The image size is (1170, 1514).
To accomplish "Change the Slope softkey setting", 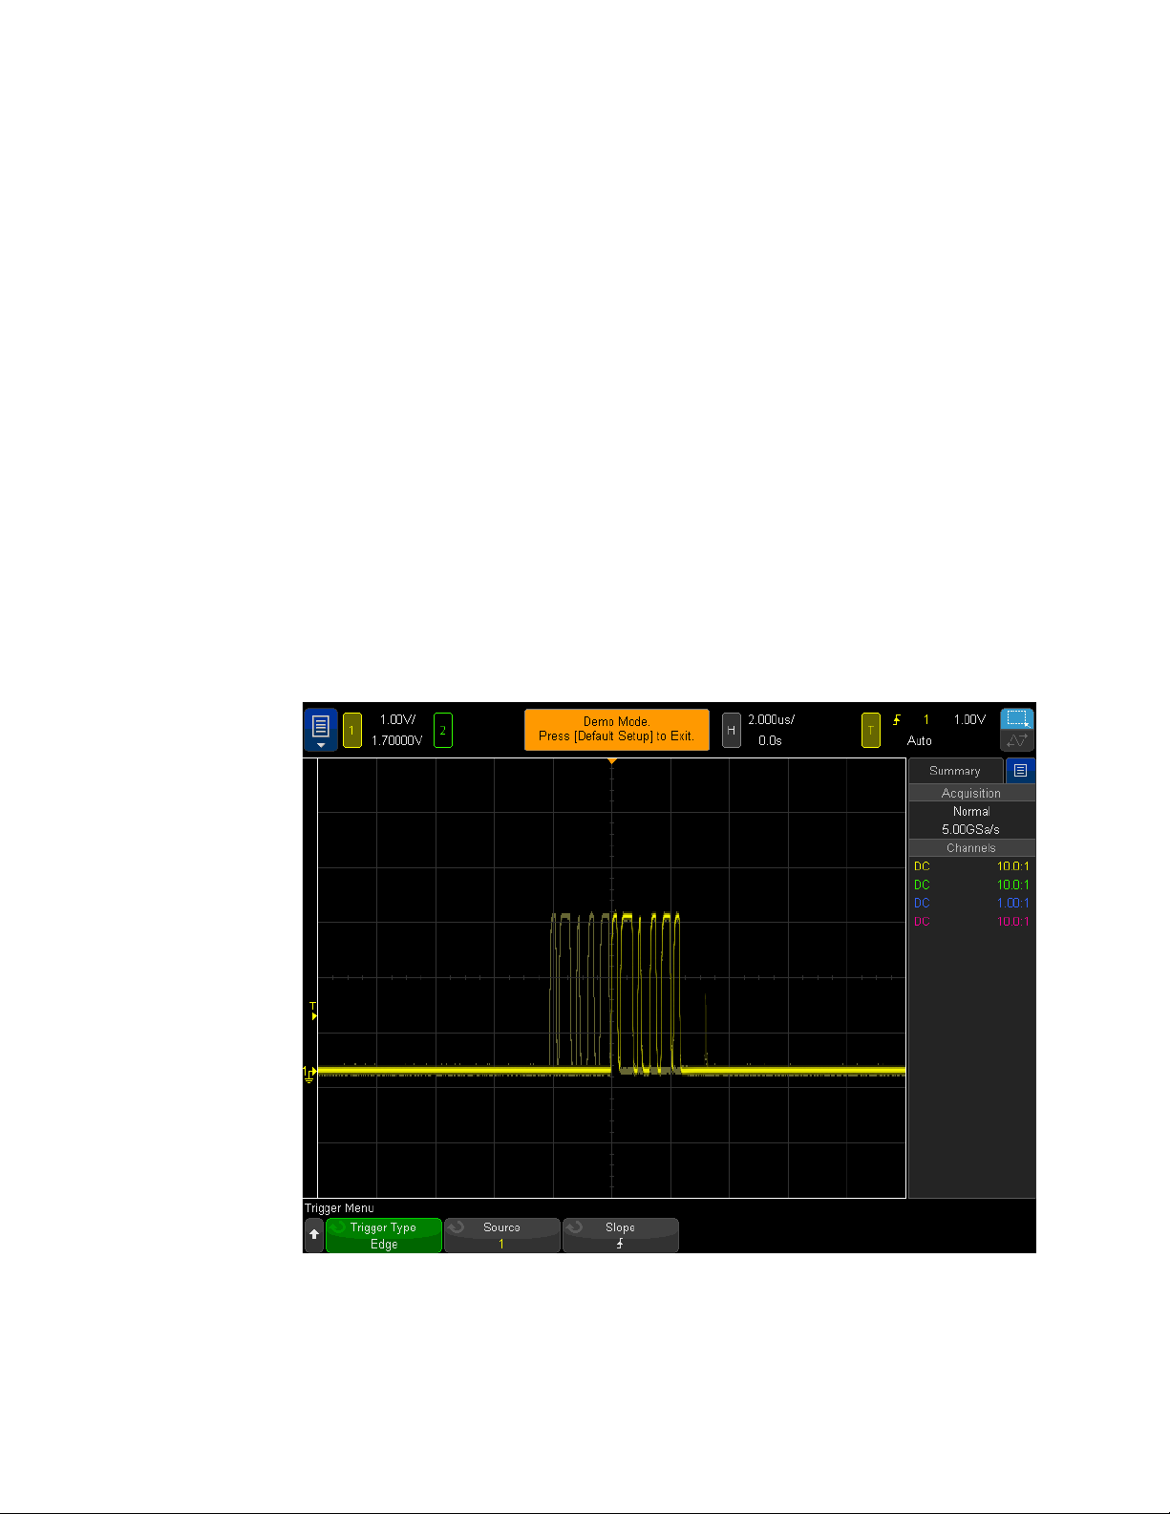I will pyautogui.click(x=621, y=1235).
